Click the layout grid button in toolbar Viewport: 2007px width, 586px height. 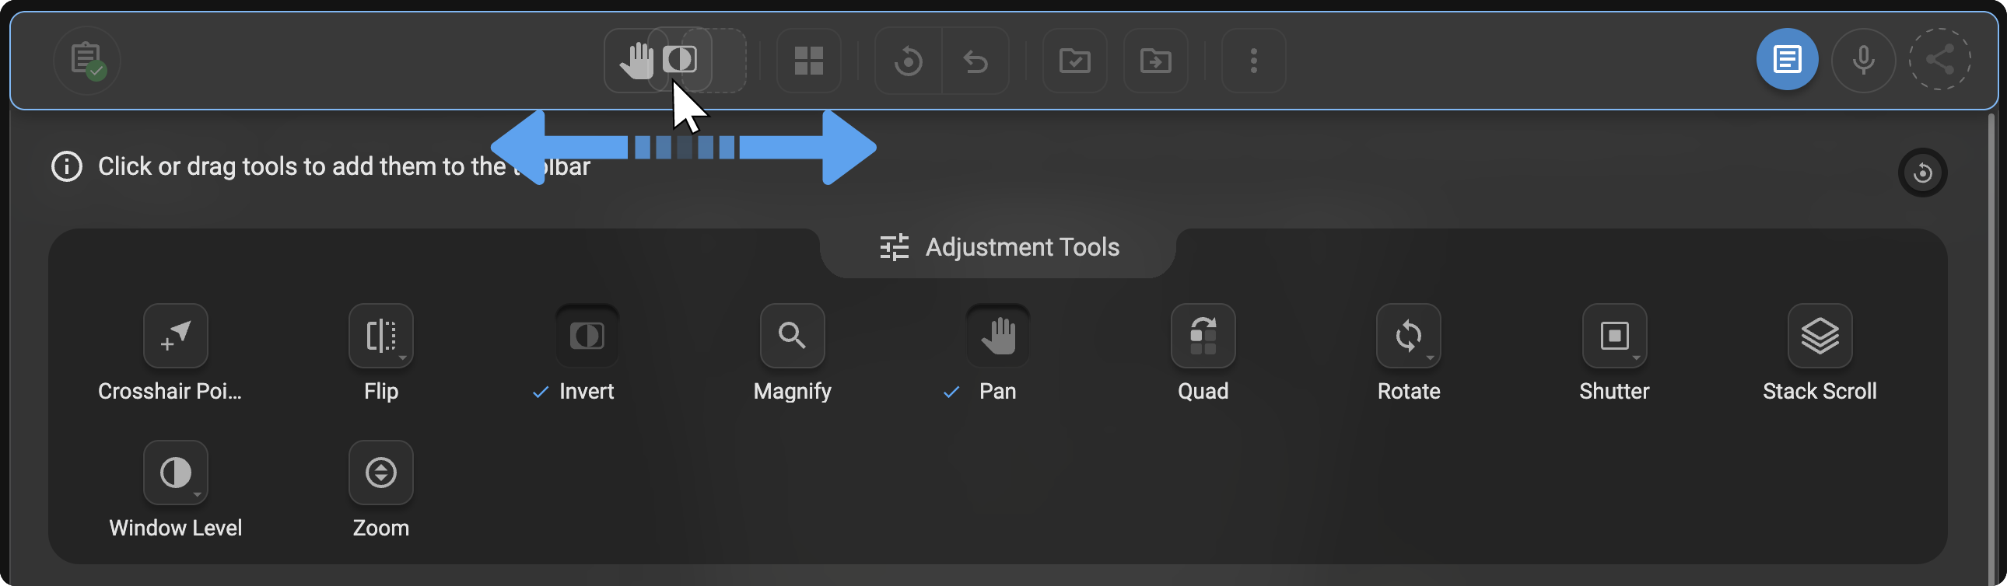(x=808, y=60)
